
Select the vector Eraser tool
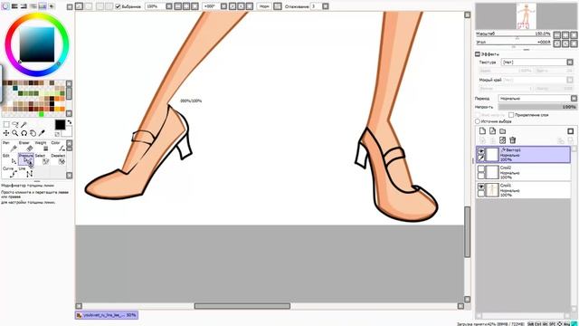pyautogui.click(x=26, y=146)
